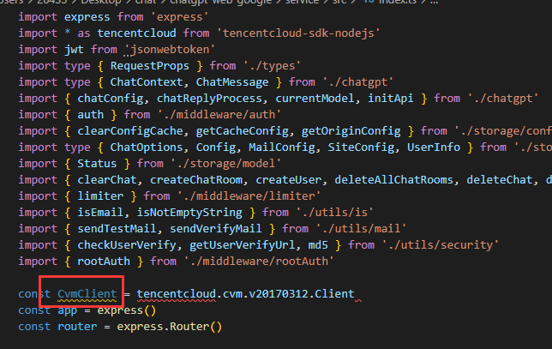Viewport: 552px width, 349px height.
Task: Click the './middleware/rootAuth' path string
Action: coord(258,262)
